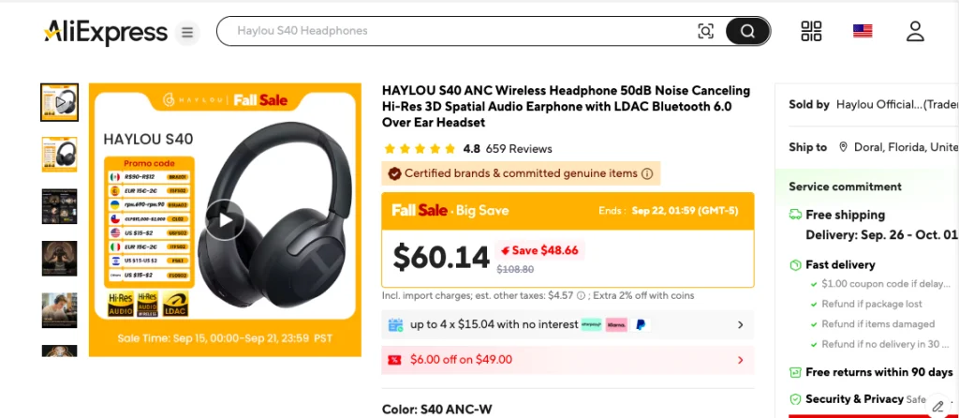Screen dimensions: 959x418
Task: Open the user account profile icon
Action: click(x=915, y=31)
